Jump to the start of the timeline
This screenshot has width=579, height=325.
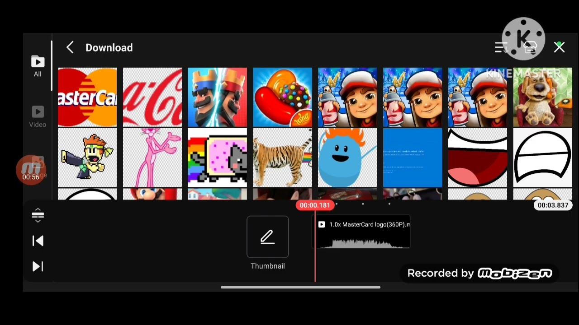(x=38, y=241)
